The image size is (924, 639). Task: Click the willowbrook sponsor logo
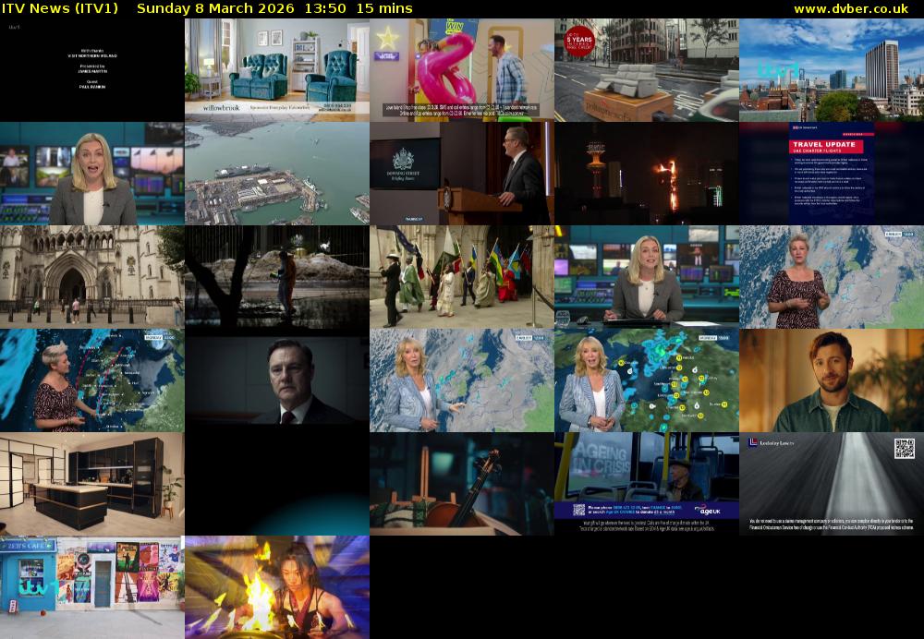(x=222, y=108)
